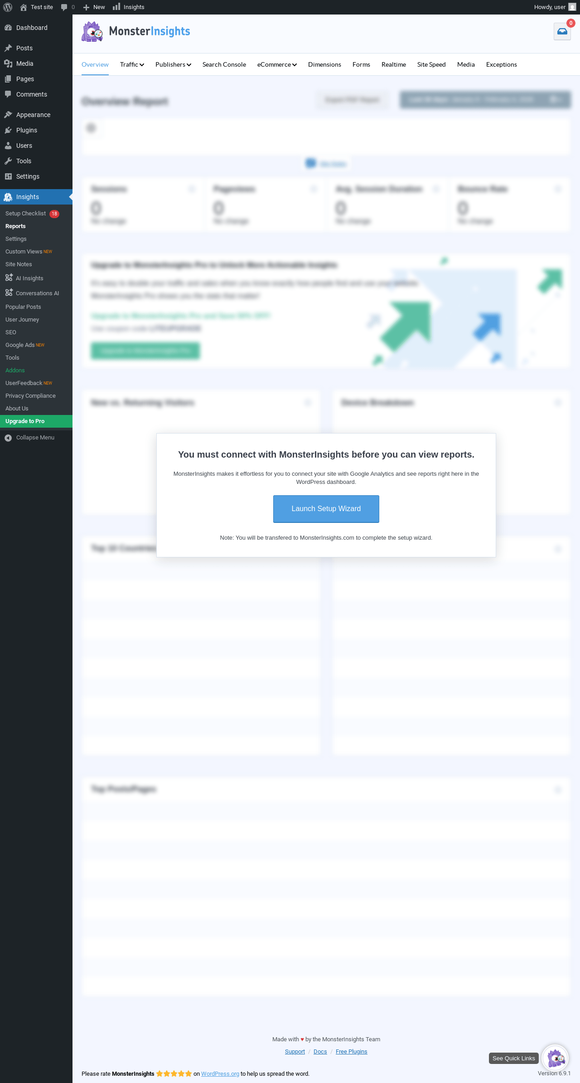
Task: Rate MonsterInsights using the five stars
Action: click(174, 1073)
